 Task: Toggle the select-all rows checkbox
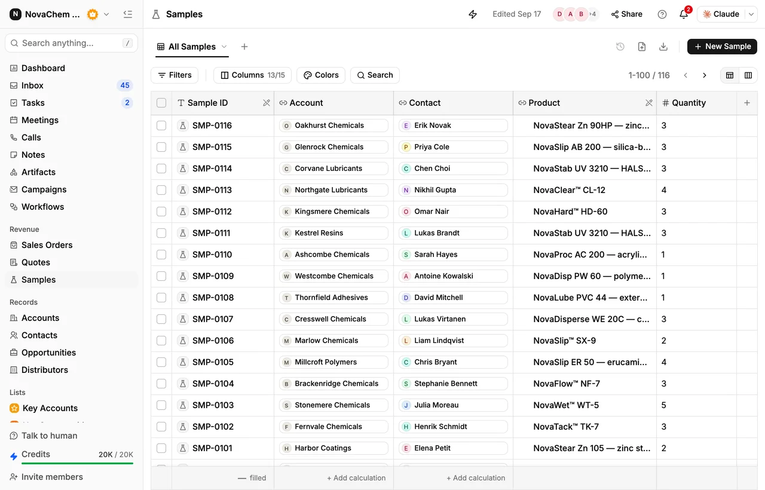point(161,103)
